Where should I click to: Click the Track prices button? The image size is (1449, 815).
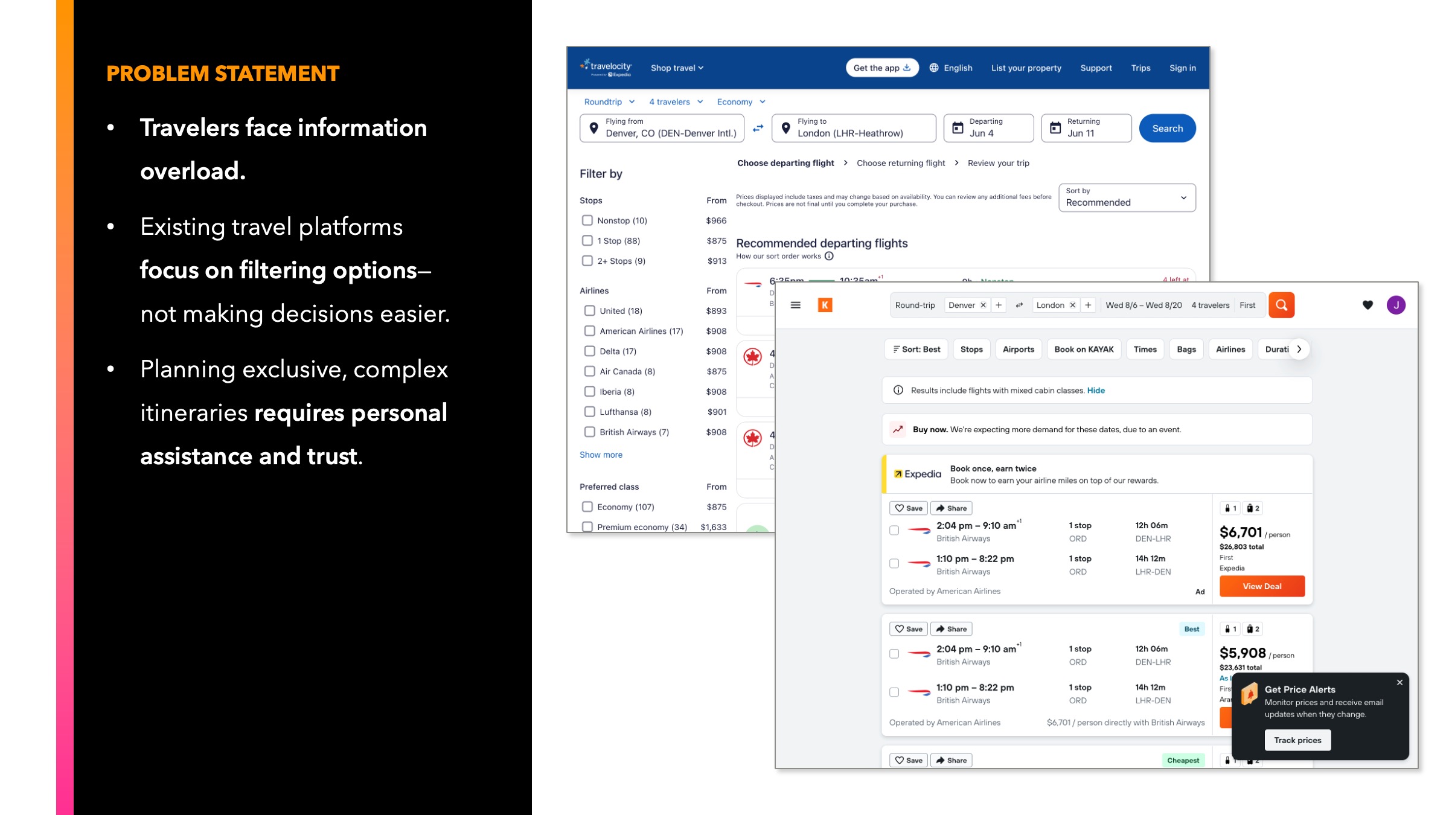point(1297,740)
